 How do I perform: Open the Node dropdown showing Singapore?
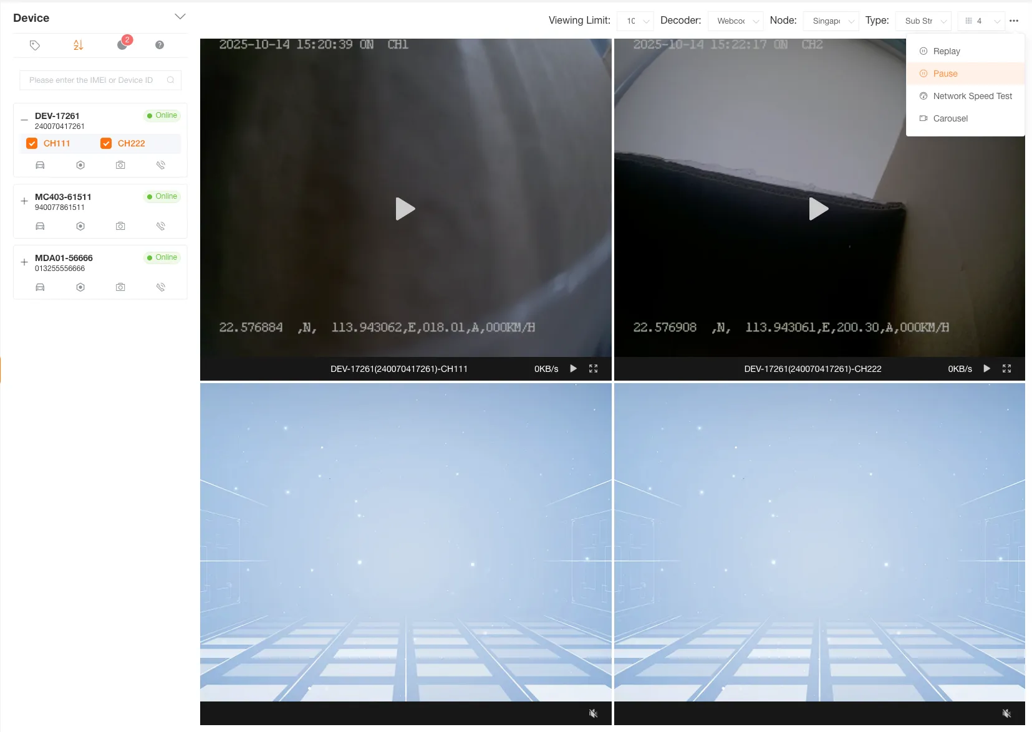pyautogui.click(x=830, y=21)
